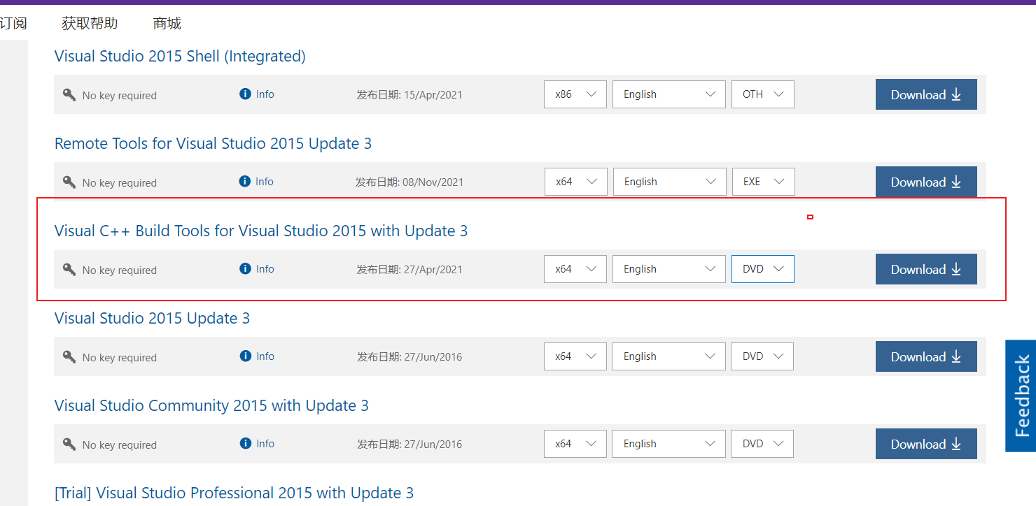1036x506 pixels.
Task: Open the 商城 menu item
Action: [166, 23]
